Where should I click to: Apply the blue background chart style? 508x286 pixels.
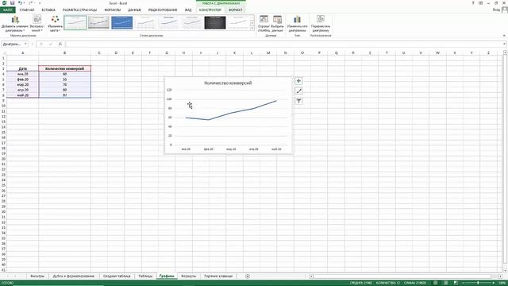point(121,23)
